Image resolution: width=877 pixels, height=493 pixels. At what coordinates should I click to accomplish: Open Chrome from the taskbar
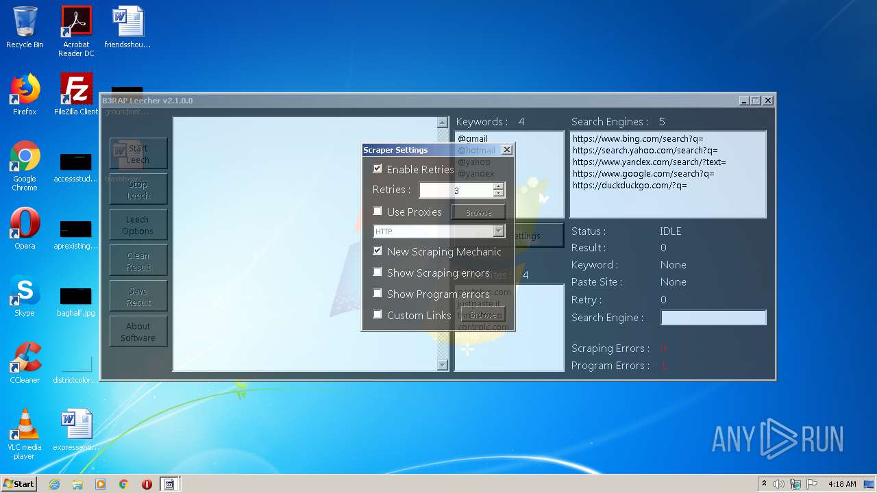pyautogui.click(x=124, y=484)
